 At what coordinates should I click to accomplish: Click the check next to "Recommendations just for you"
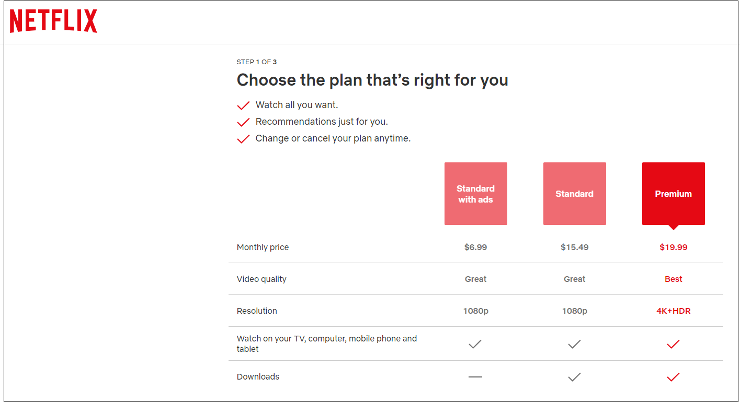pos(243,122)
